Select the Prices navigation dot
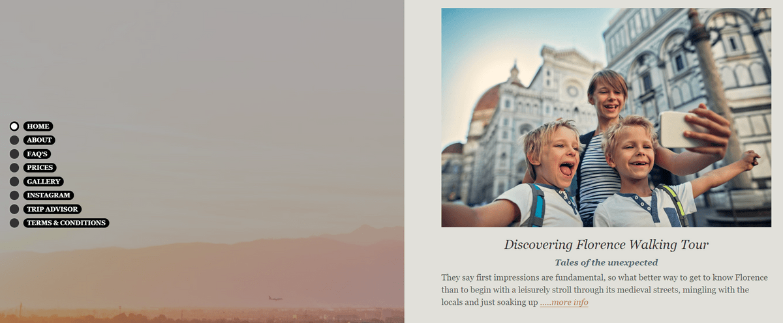783x323 pixels. (x=14, y=168)
